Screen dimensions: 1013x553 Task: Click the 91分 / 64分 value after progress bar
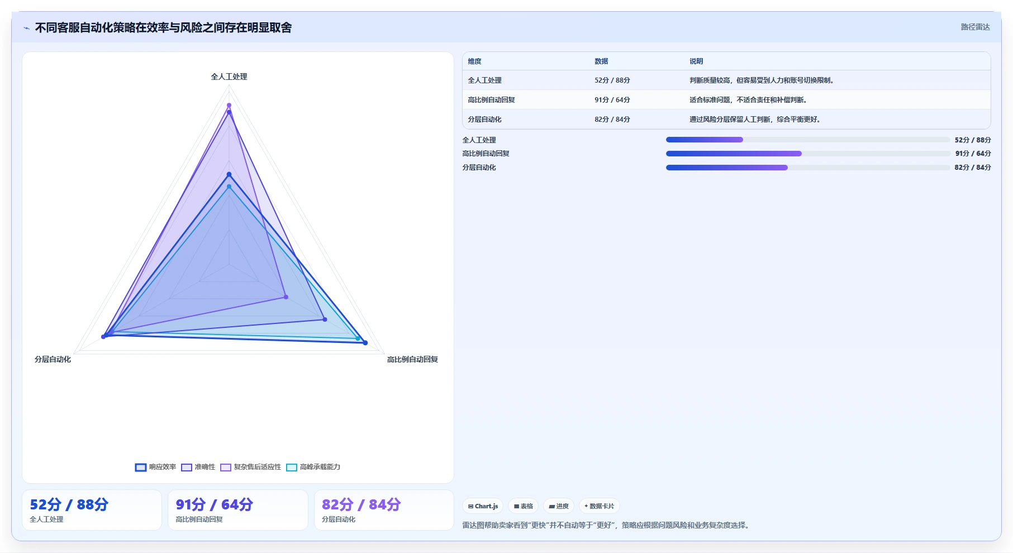[x=973, y=154]
